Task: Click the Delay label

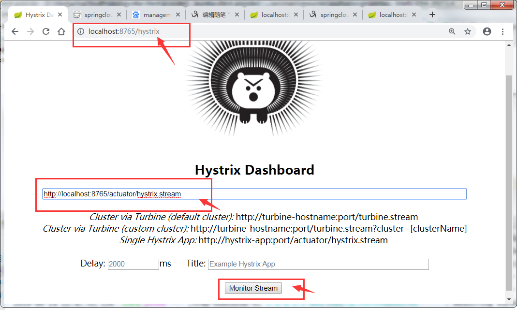Action: [93, 264]
